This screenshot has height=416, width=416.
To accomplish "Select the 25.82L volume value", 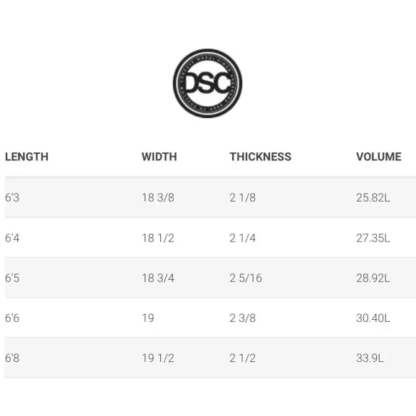I will [x=373, y=197].
